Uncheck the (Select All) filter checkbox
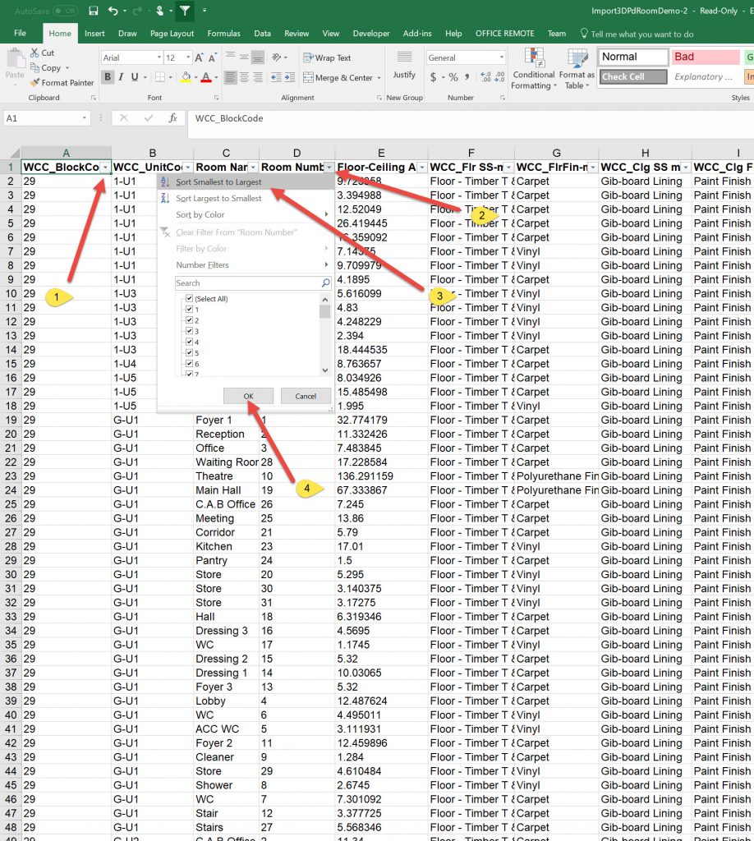Screen dimensions: 754x841 click(190, 299)
